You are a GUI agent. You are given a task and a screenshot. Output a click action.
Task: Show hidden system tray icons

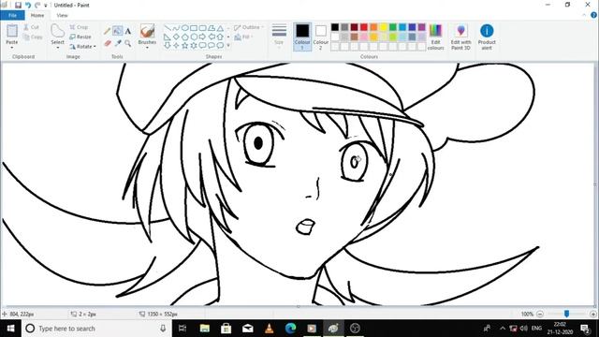coord(503,329)
